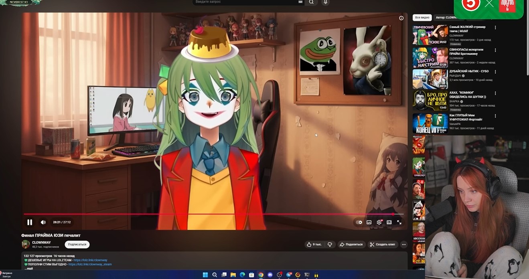Viewport: 529px width, 279px height.
Task: Mute the video with the volume icon
Action: (43, 222)
